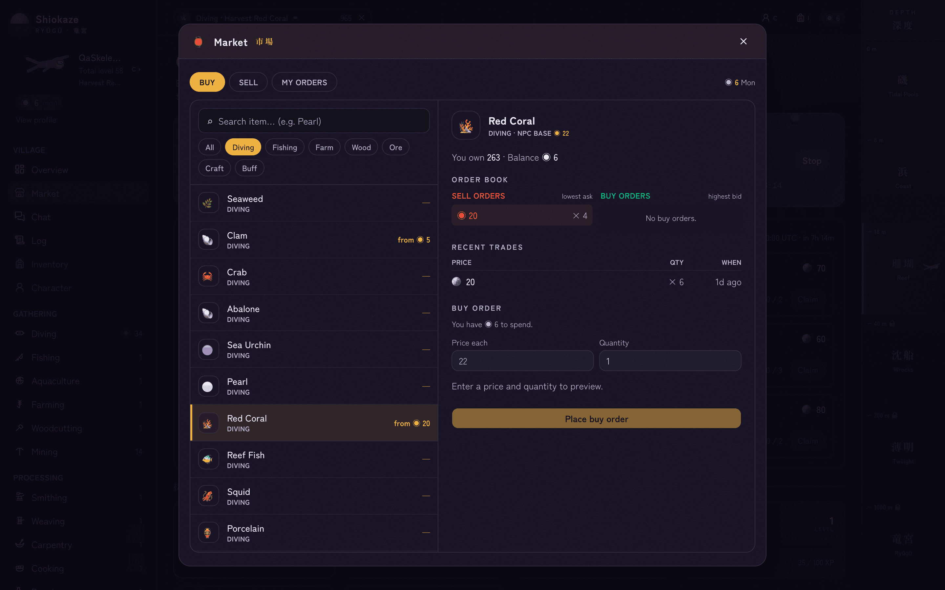
Task: Select the Fishing category filter
Action: pos(285,147)
